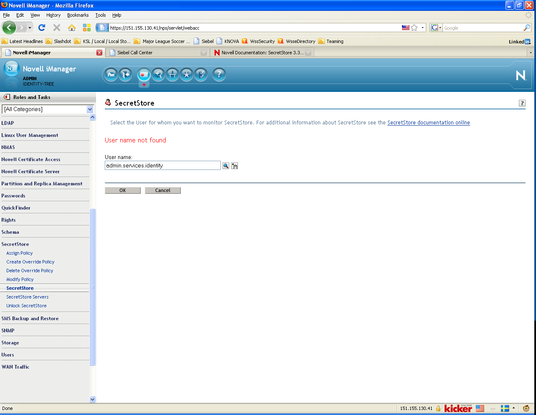Click the colorful squares toolbar icon

coord(87,28)
